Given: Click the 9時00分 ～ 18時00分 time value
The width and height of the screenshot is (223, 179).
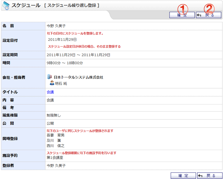Looking at the screenshot, I should (65, 63).
